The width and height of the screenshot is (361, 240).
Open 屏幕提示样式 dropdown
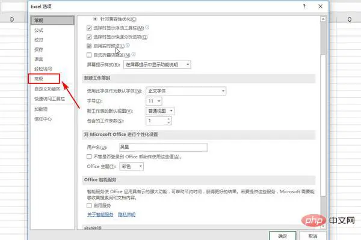(x=157, y=65)
